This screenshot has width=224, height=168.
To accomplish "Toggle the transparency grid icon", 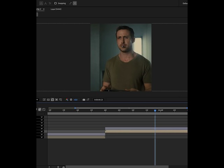I will point(48,99).
